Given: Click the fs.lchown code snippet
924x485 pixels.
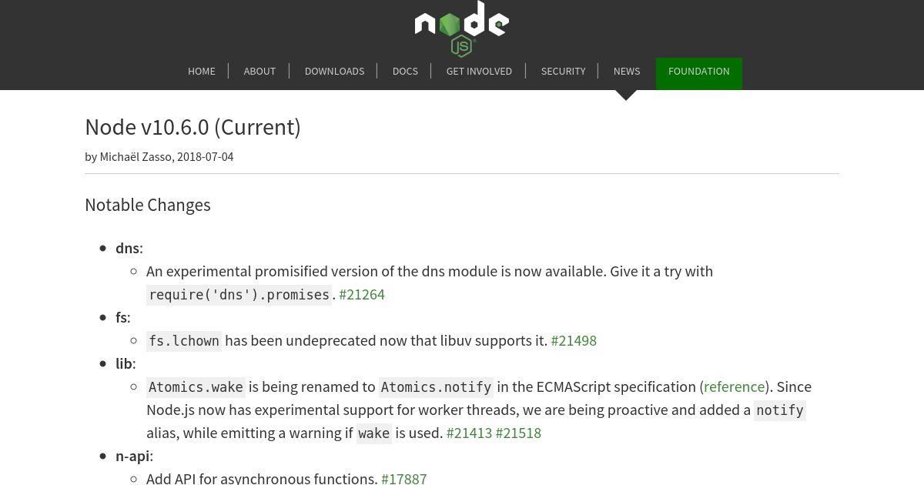Looking at the screenshot, I should [184, 341].
